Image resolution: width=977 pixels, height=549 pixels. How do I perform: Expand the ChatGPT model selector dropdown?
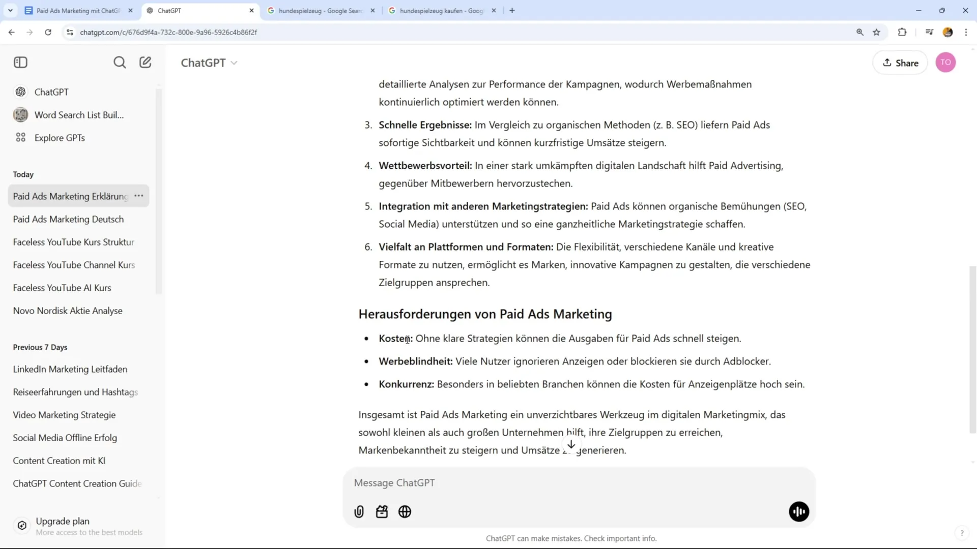209,63
